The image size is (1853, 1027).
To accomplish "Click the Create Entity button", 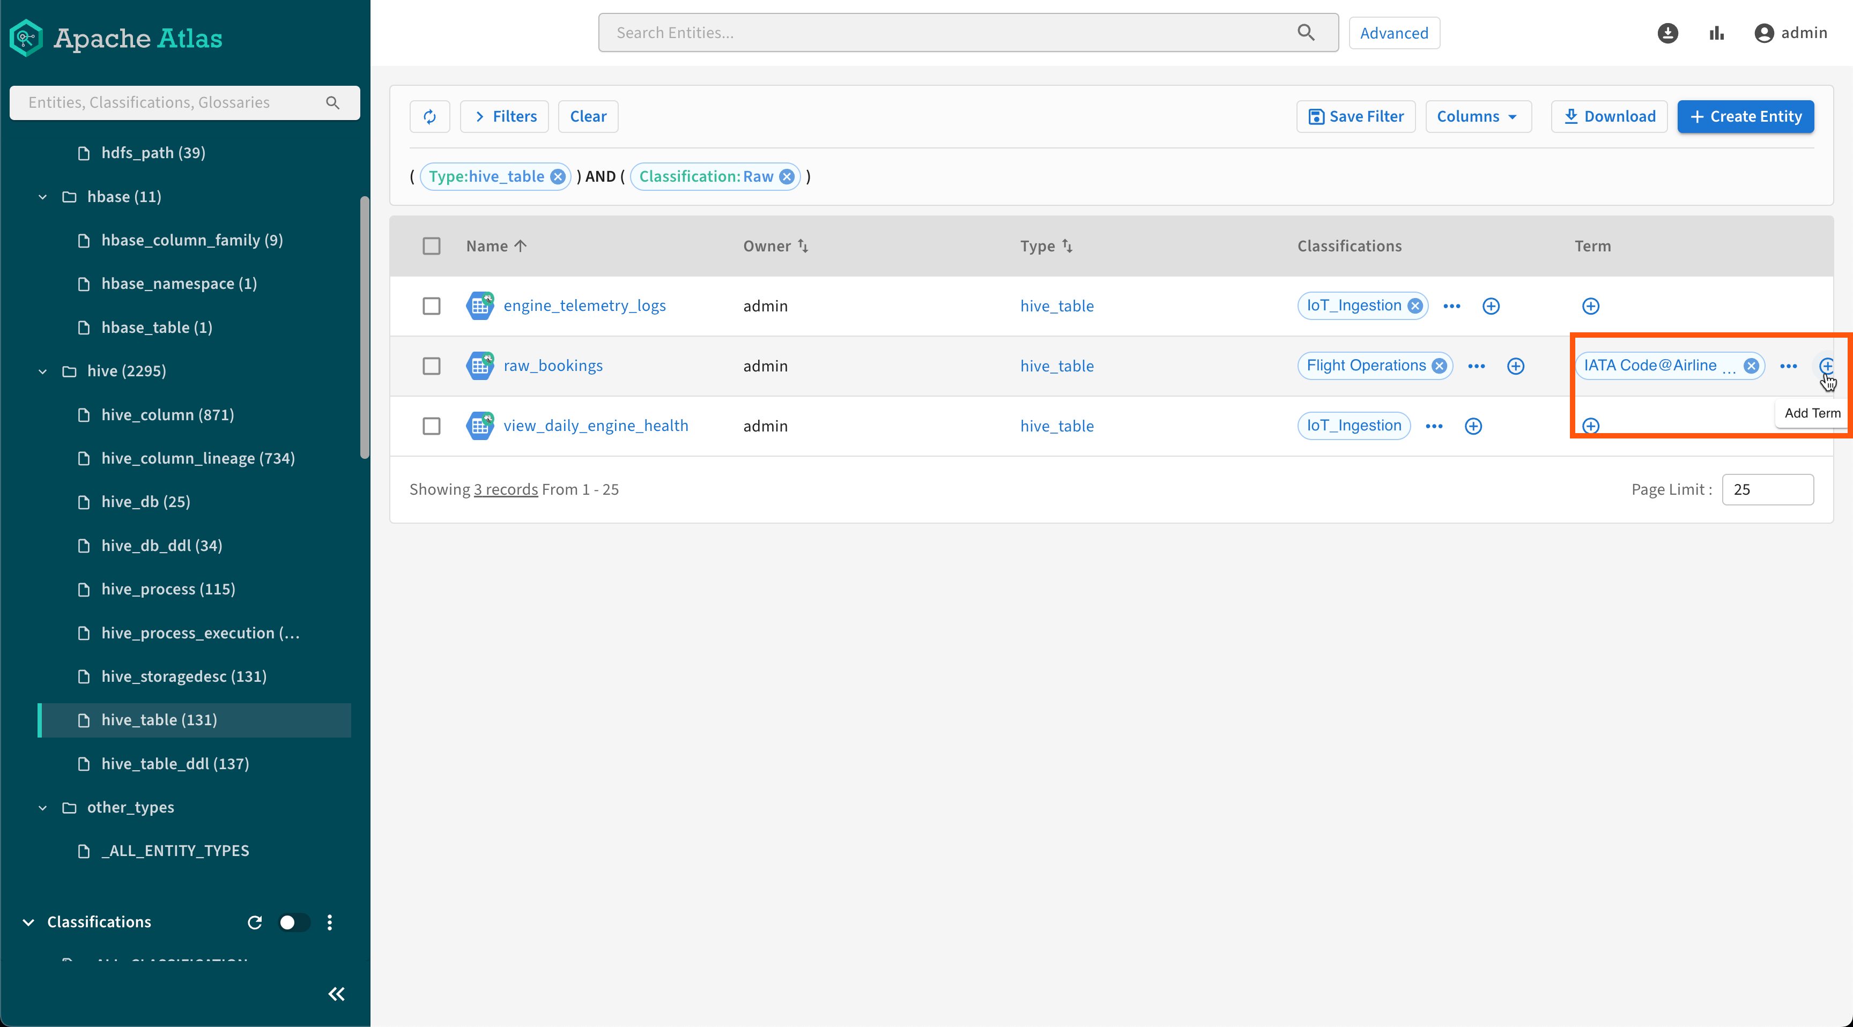I will coord(1745,116).
